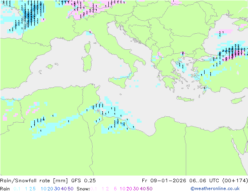The height and width of the screenshot is (192, 248).
Task: Select the rain legend value 5
Action: (34, 189)
